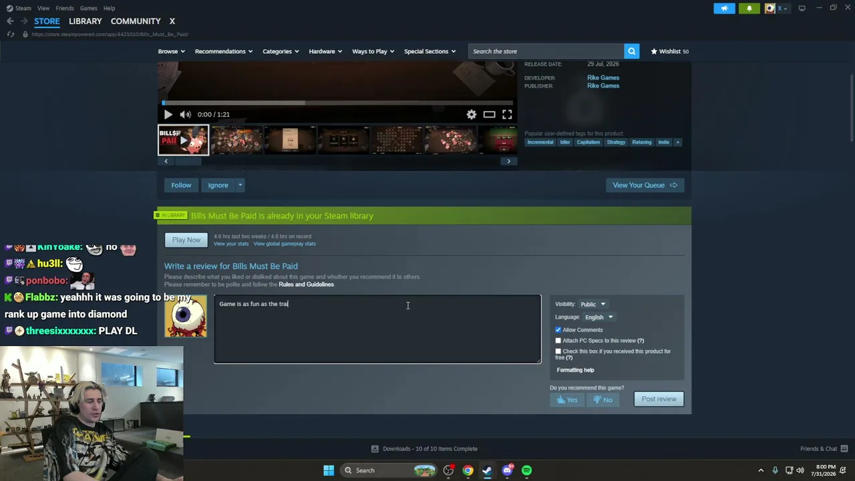Click the OBS taskbar icon
Viewport: 855px width, 481px height.
coord(448,470)
